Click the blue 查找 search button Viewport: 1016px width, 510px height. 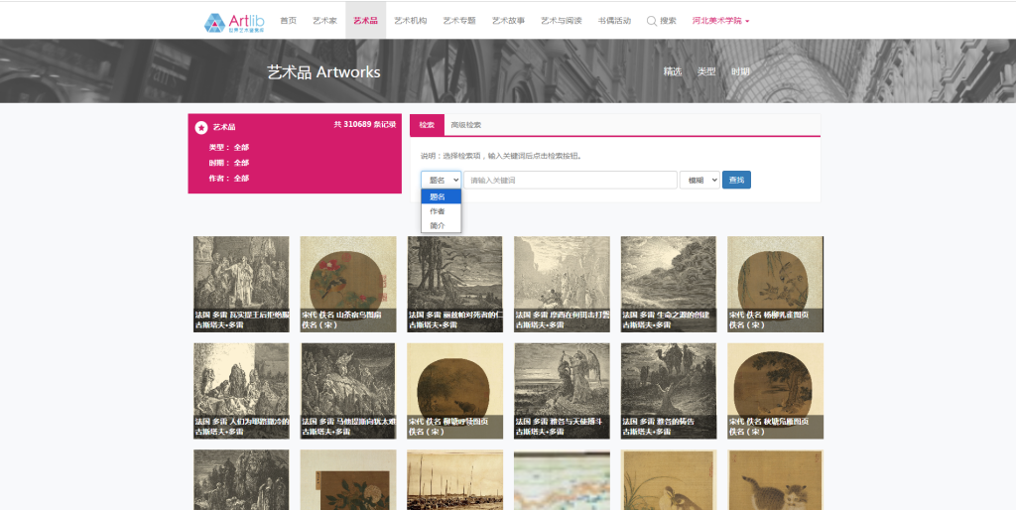737,181
